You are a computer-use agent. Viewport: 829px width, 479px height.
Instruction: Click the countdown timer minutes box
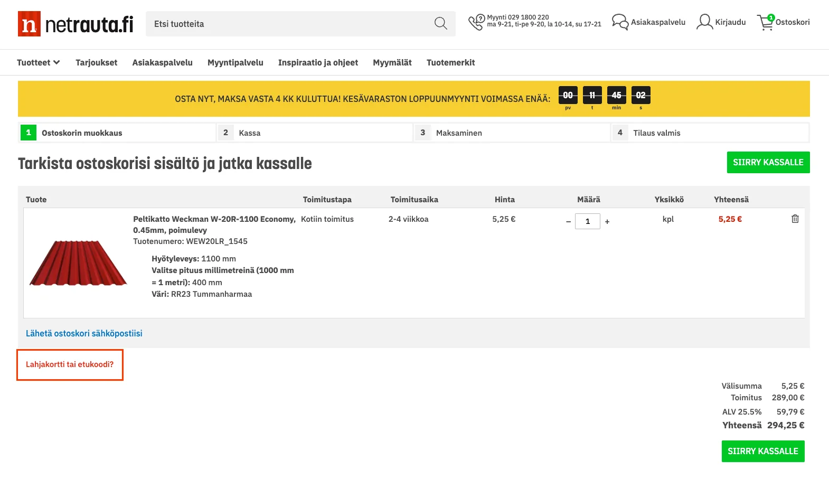click(x=616, y=96)
